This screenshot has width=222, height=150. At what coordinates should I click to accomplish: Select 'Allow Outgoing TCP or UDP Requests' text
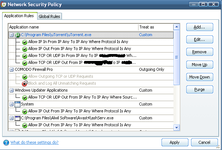click(x=61, y=76)
